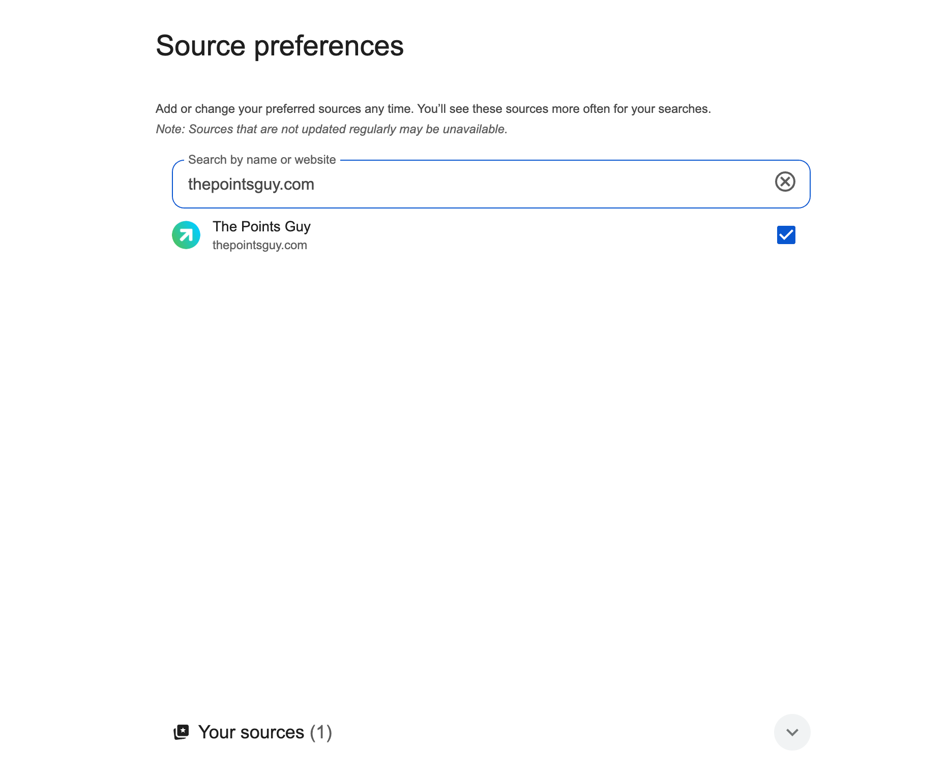Click the Source preferences page title
The image size is (948, 776).
click(280, 46)
